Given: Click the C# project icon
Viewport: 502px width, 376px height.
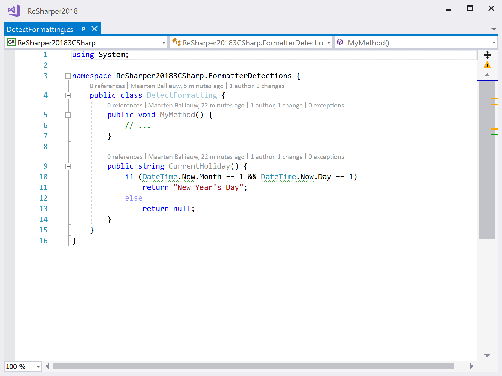Looking at the screenshot, I should [x=11, y=42].
